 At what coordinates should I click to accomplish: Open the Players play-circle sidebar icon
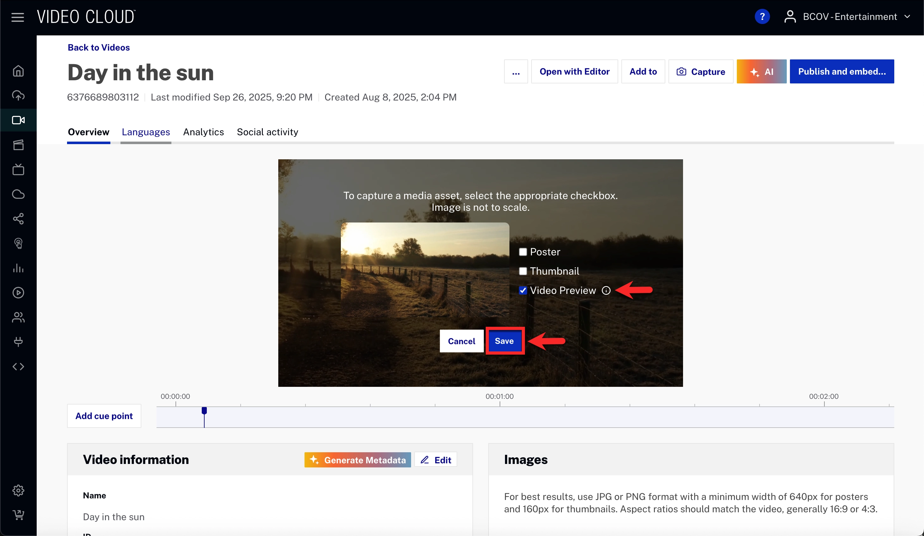coord(18,292)
